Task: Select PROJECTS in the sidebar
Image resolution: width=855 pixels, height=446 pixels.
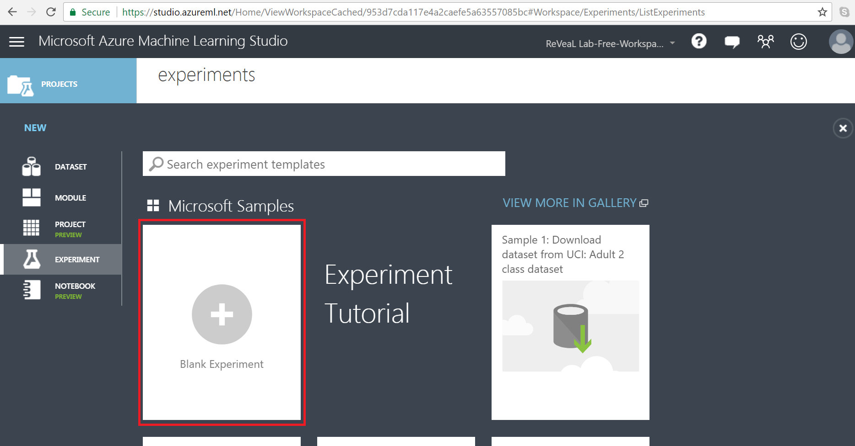Action: [60, 84]
